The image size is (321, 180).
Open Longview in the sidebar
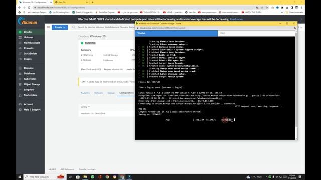[29, 90]
